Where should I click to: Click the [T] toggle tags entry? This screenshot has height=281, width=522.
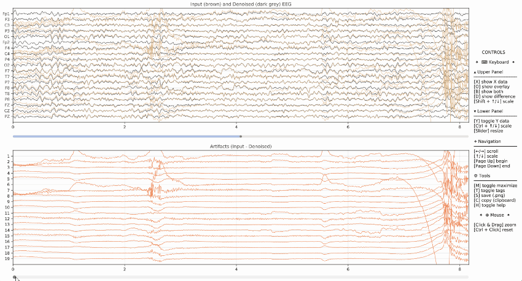[490, 190]
